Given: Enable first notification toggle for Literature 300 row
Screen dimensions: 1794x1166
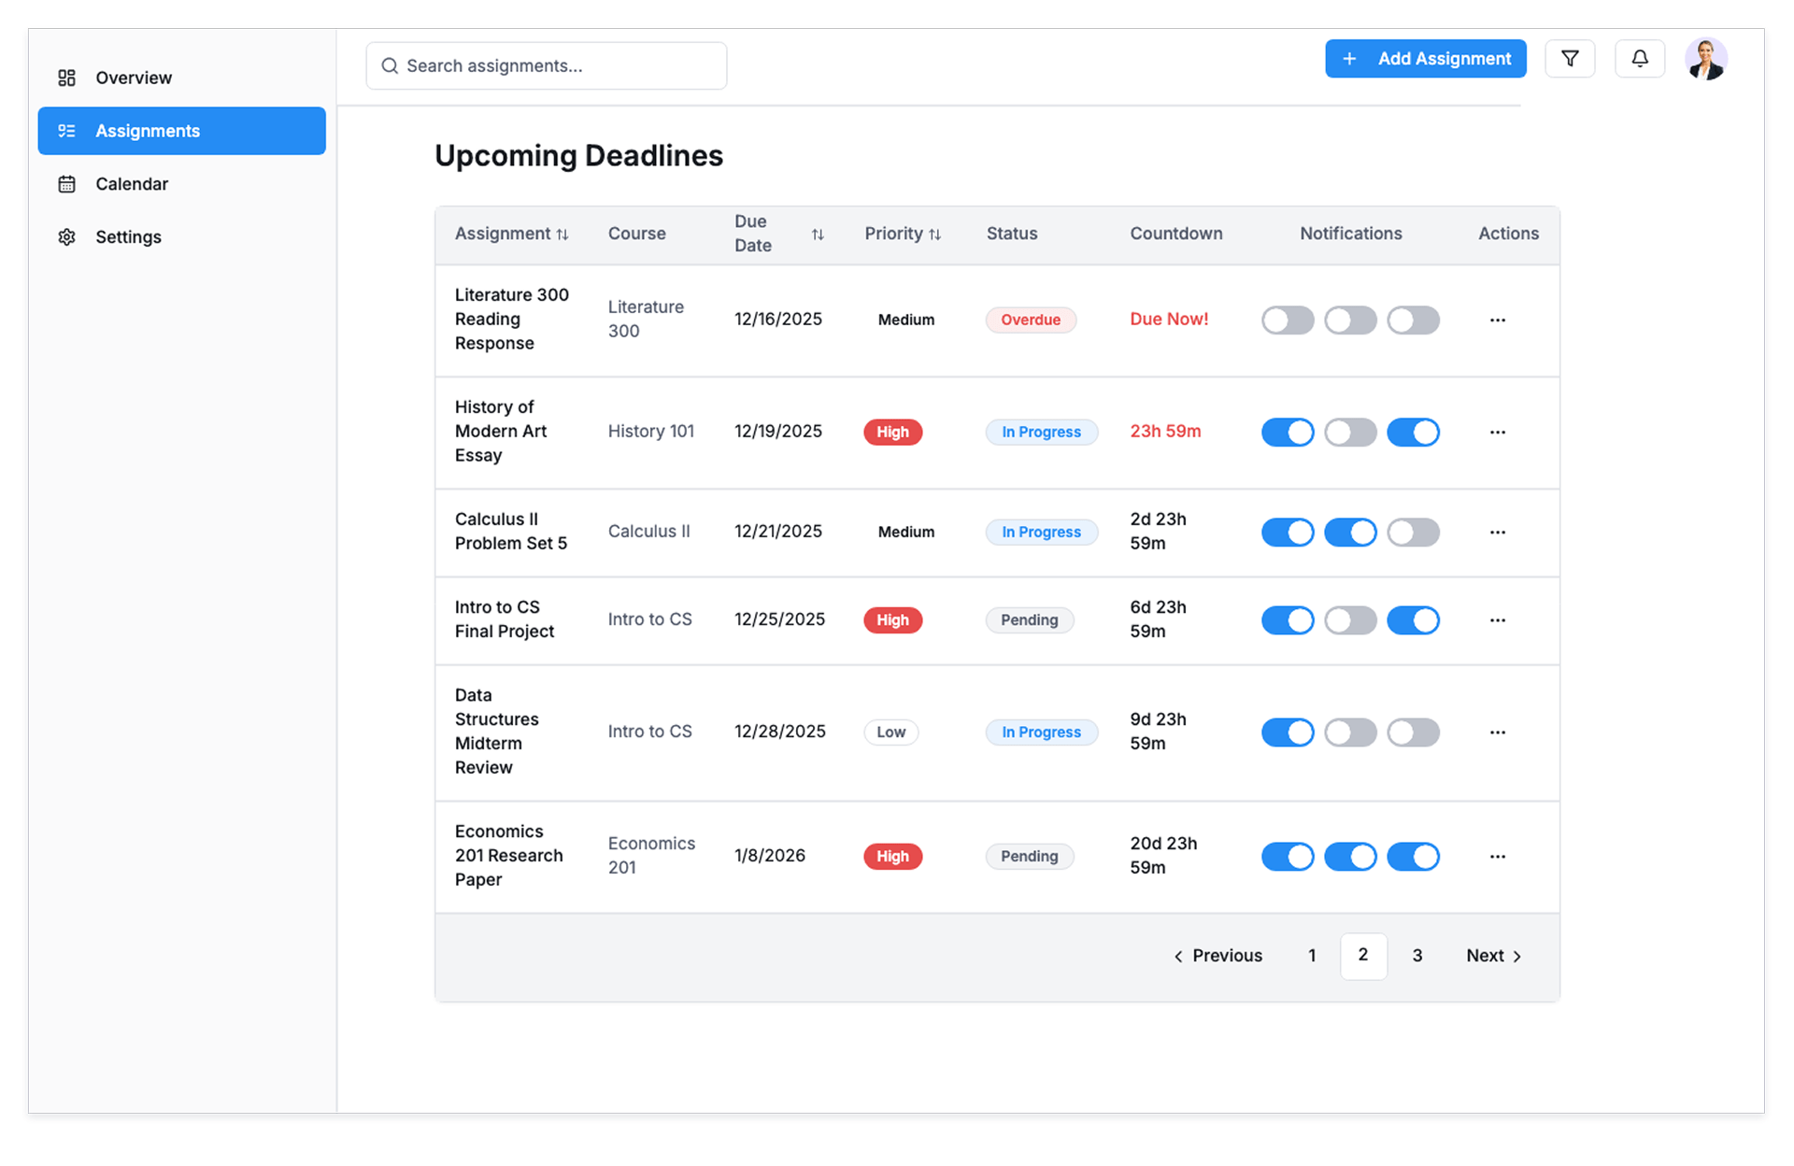Looking at the screenshot, I should click(1288, 320).
